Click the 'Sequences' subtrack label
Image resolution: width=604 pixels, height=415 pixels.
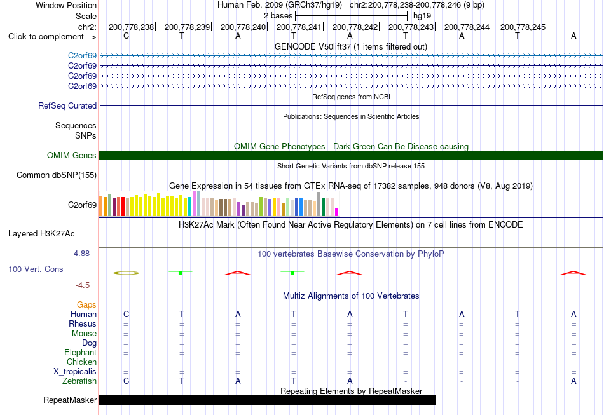pos(76,125)
